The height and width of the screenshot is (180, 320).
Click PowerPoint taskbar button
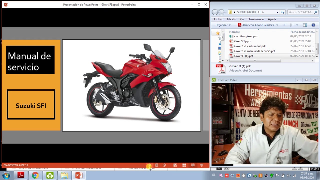click(x=79, y=175)
